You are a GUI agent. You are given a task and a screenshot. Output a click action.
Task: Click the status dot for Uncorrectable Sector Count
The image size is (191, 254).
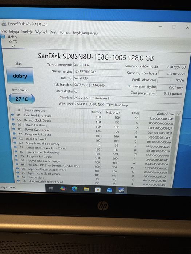click(18, 181)
